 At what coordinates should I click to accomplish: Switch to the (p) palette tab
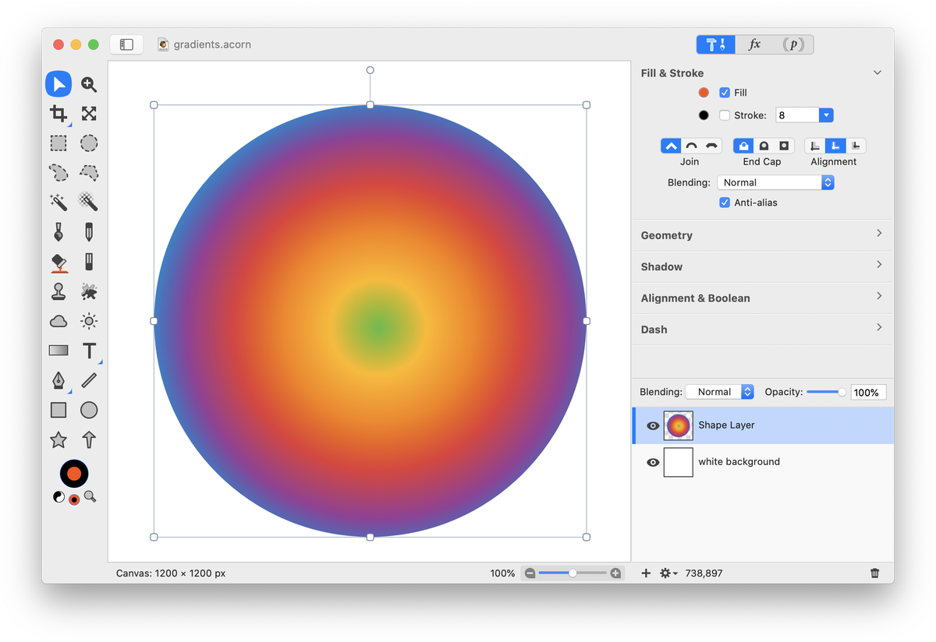coord(793,44)
